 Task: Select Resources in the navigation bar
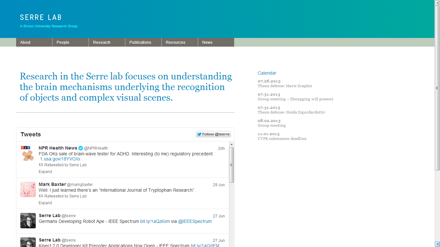point(176,42)
